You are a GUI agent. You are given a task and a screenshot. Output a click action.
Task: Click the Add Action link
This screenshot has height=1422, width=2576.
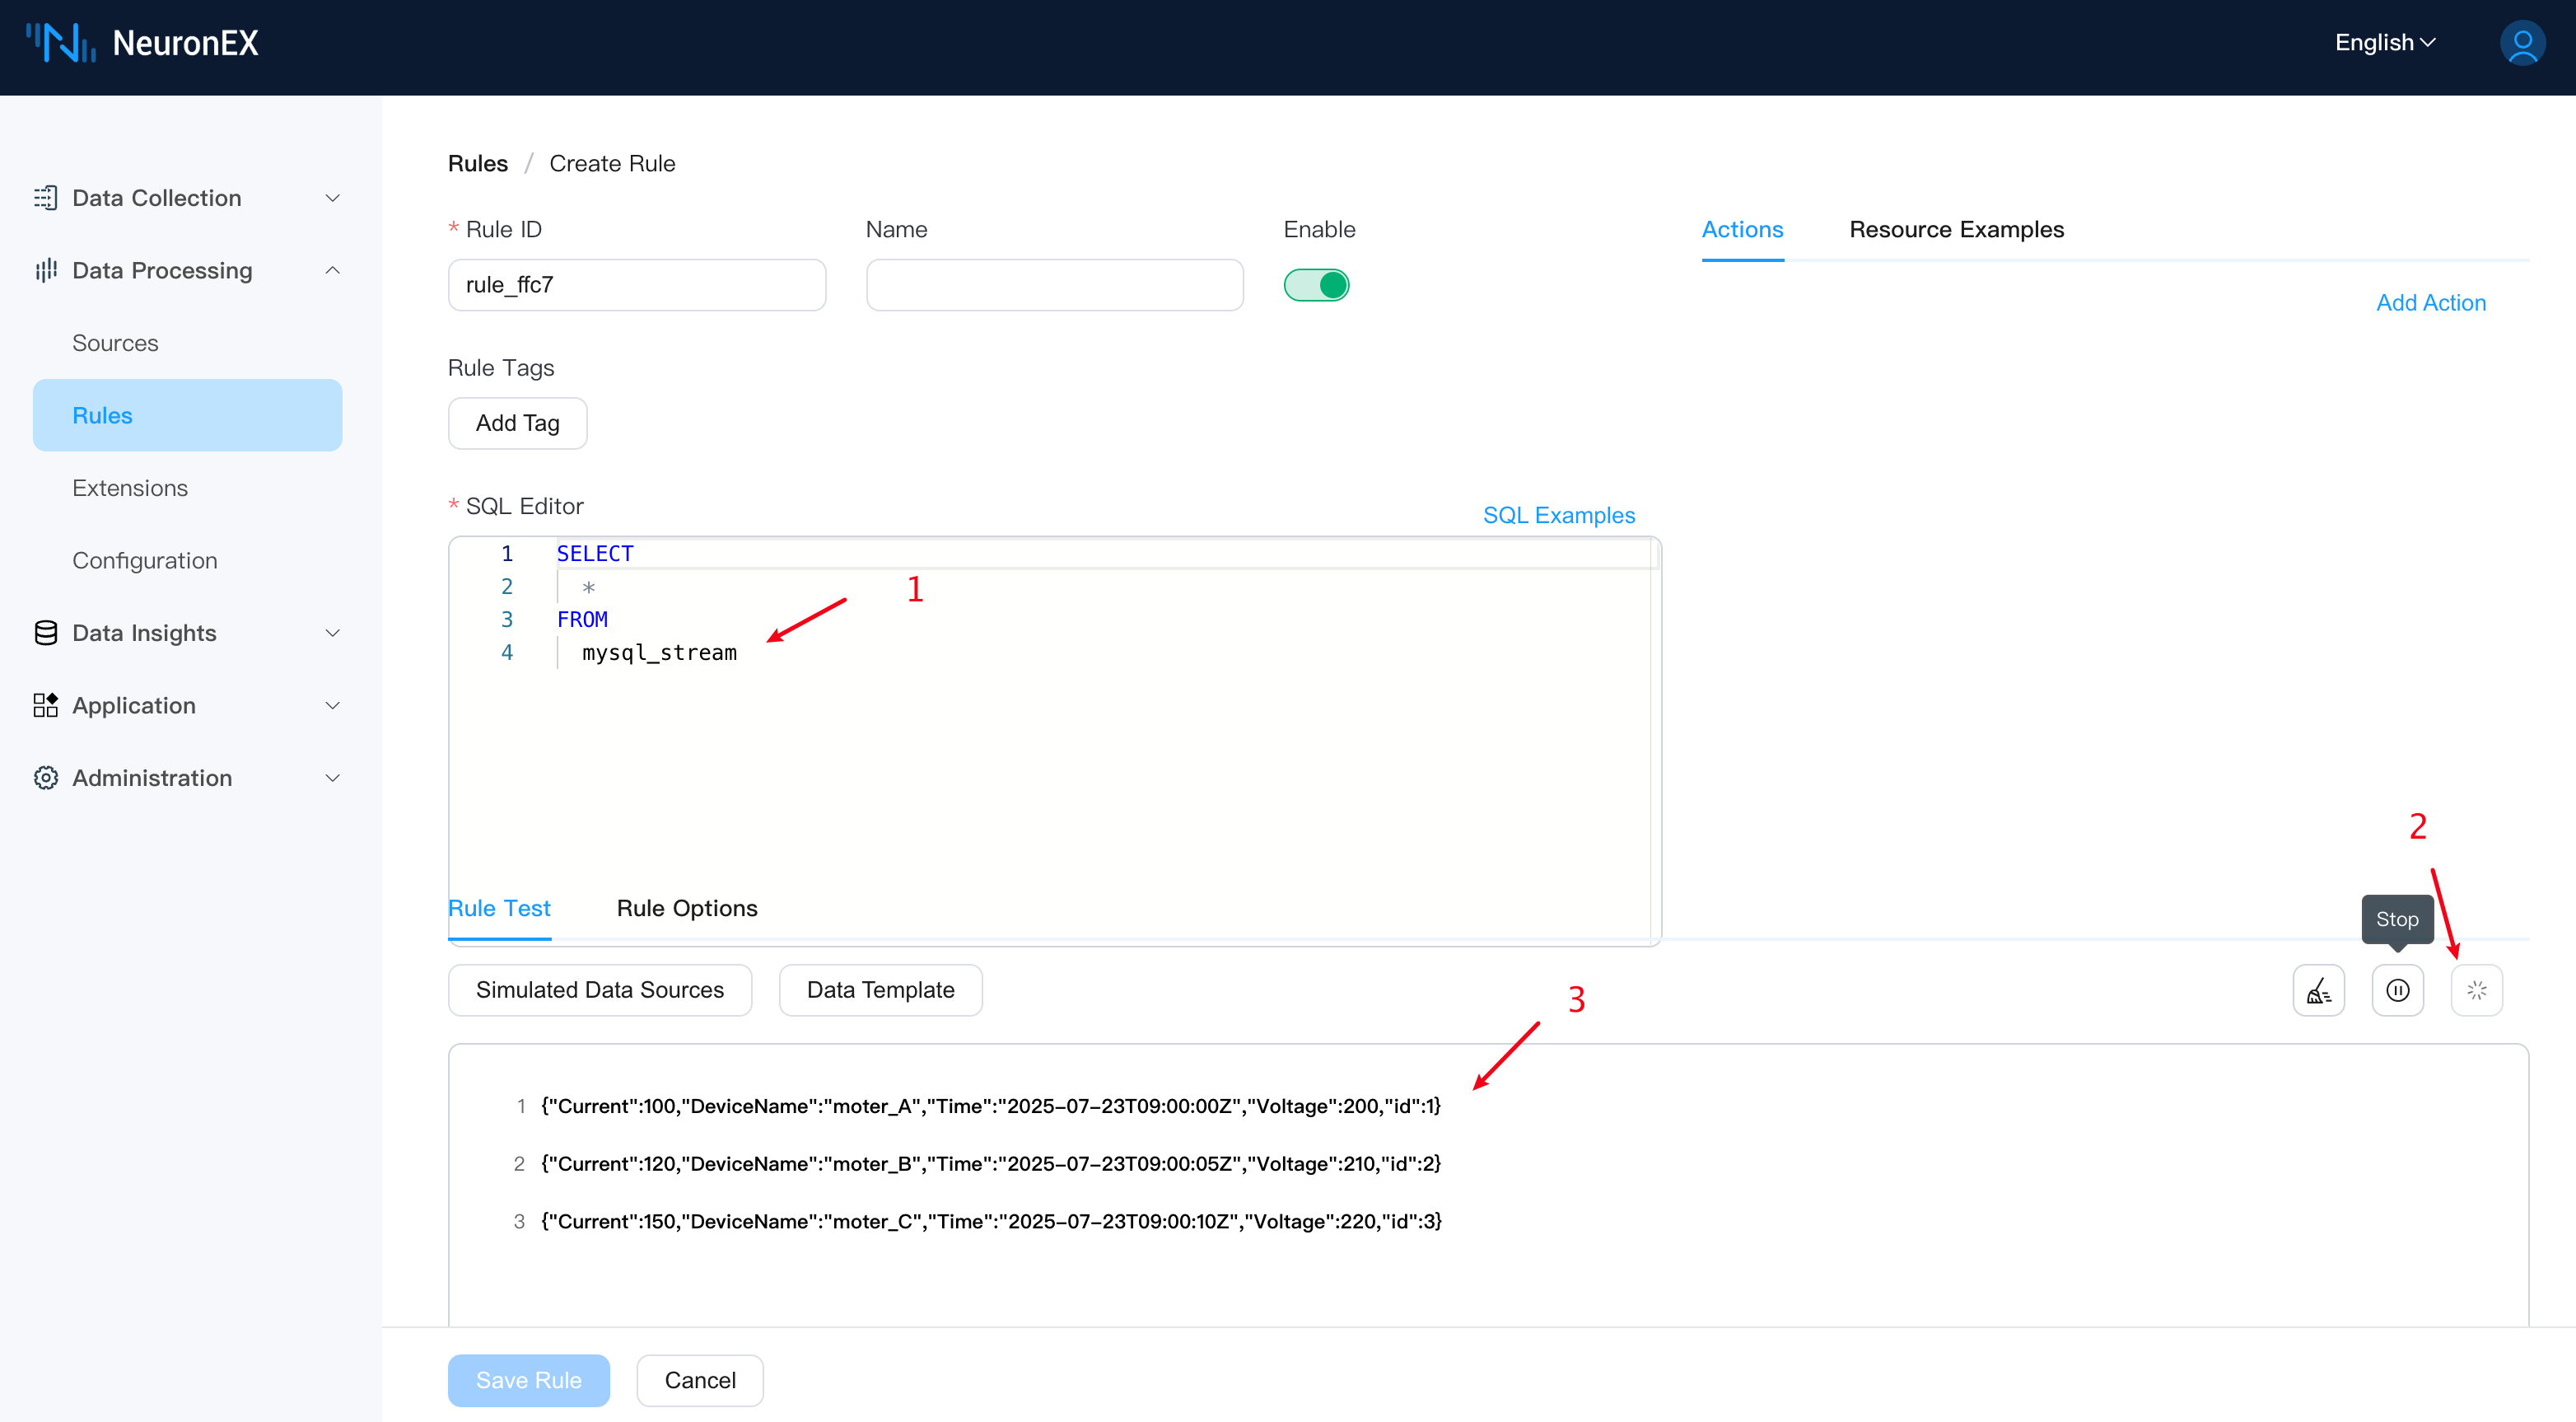(x=2430, y=302)
